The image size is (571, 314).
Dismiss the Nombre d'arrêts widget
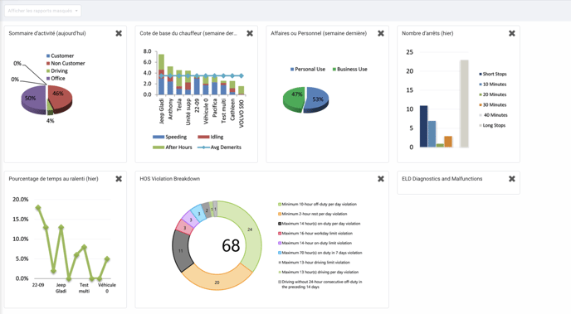512,33
